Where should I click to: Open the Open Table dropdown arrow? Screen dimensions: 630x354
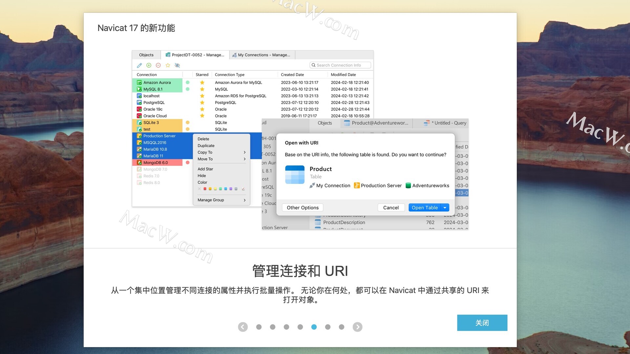tap(445, 207)
